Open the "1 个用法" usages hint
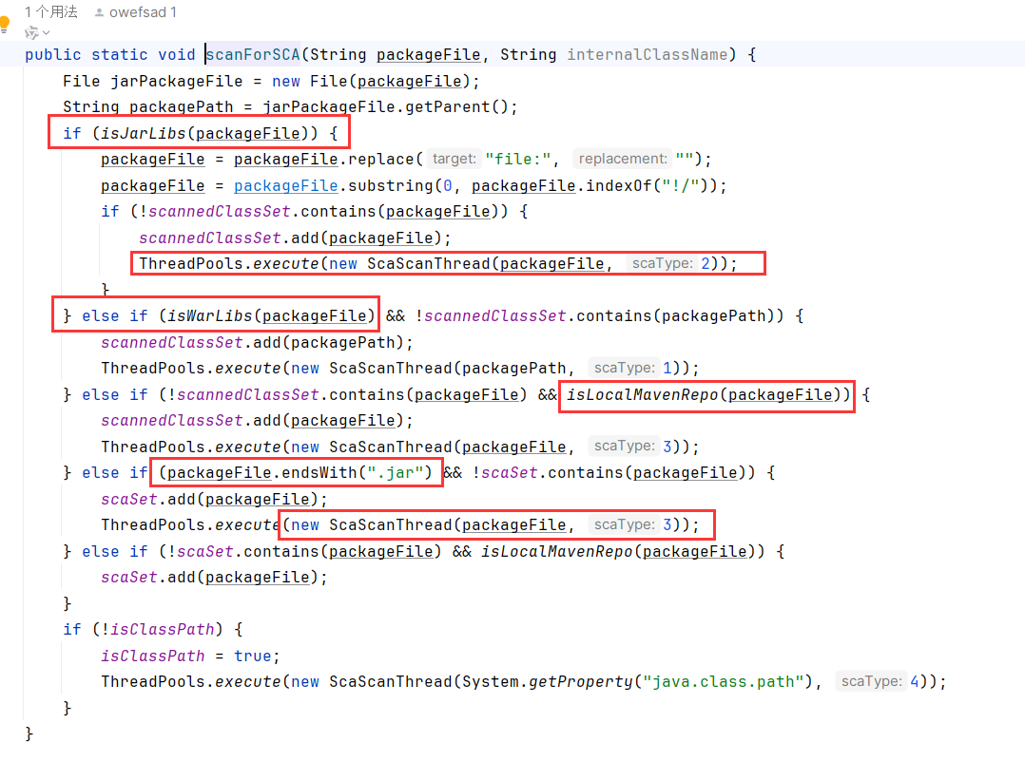The image size is (1025, 761). [x=51, y=12]
